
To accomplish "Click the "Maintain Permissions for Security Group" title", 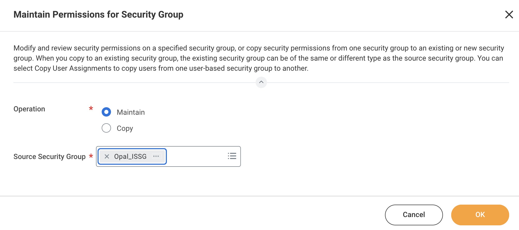I will tap(98, 15).
